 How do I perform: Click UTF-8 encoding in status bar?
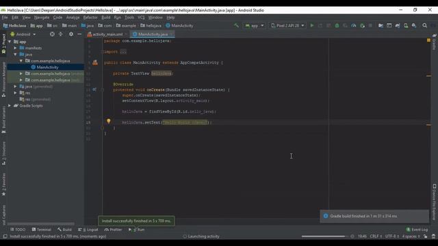click(392, 236)
